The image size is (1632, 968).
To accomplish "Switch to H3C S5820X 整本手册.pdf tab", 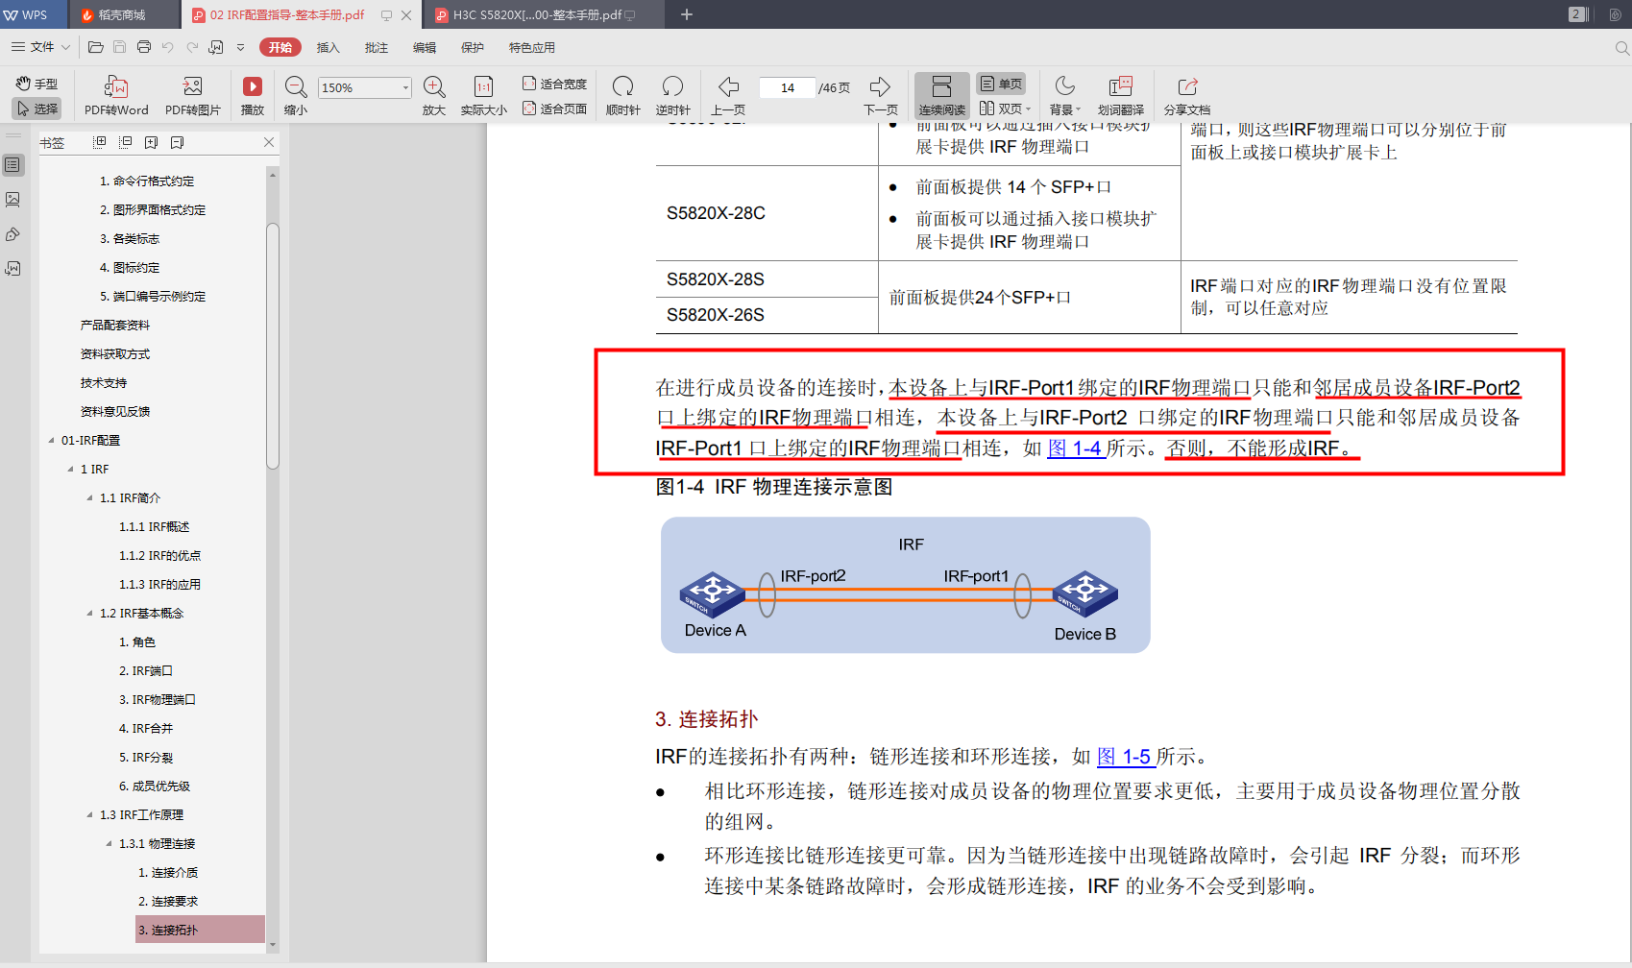I will (543, 14).
